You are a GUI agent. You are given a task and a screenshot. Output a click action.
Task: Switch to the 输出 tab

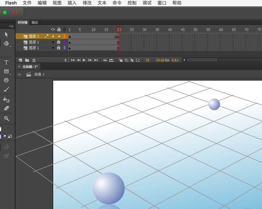(35, 22)
